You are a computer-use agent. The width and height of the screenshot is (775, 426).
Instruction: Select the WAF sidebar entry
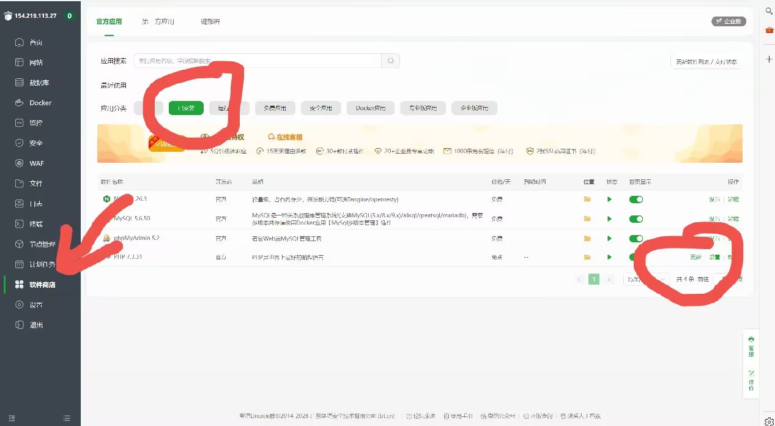click(x=40, y=163)
